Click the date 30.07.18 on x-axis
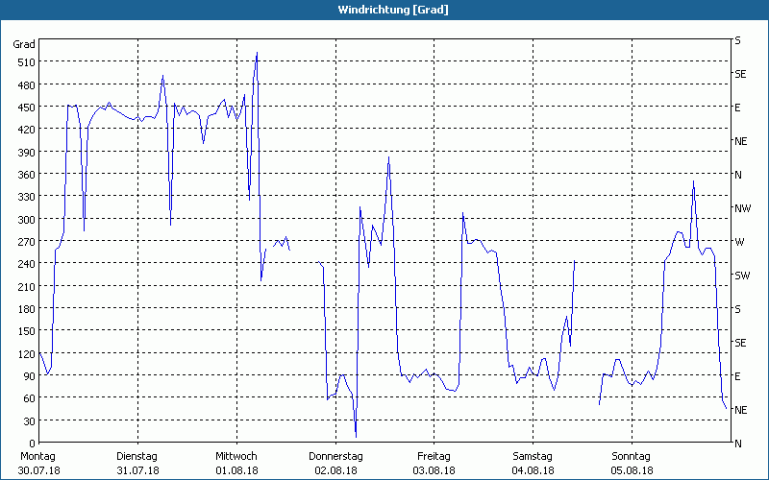The height and width of the screenshot is (480, 769). coord(37,470)
